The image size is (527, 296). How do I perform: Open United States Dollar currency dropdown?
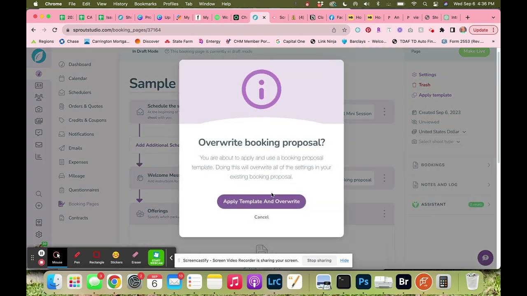pos(439,132)
